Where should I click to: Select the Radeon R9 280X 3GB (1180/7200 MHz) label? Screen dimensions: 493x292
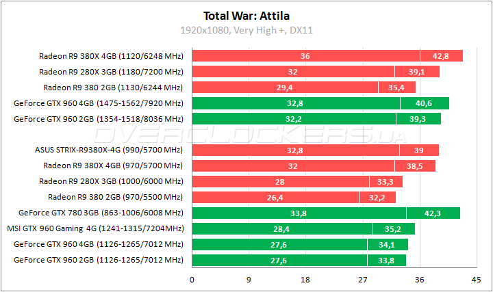pyautogui.click(x=111, y=72)
